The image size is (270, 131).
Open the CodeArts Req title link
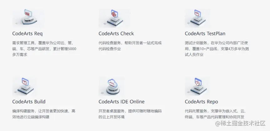pyautogui.click(x=27, y=34)
